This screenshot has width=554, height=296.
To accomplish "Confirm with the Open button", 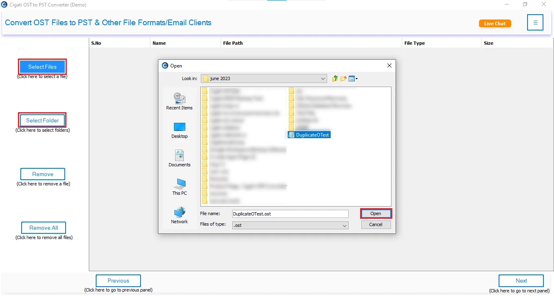I will (376, 213).
